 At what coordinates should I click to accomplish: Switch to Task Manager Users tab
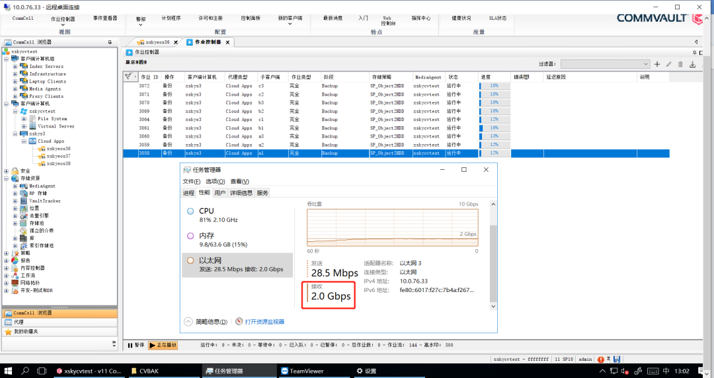pyautogui.click(x=219, y=193)
